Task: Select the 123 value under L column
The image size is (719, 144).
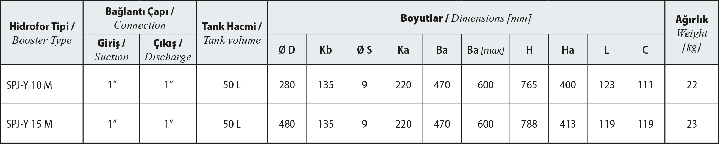Action: (607, 85)
